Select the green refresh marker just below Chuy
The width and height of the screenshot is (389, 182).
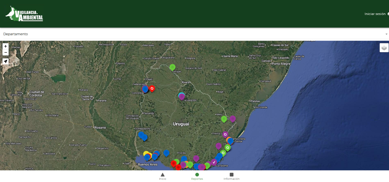[227, 148]
